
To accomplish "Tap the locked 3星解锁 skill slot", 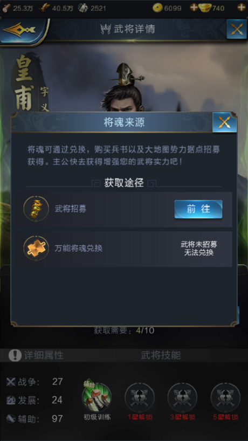I will click(182, 398).
